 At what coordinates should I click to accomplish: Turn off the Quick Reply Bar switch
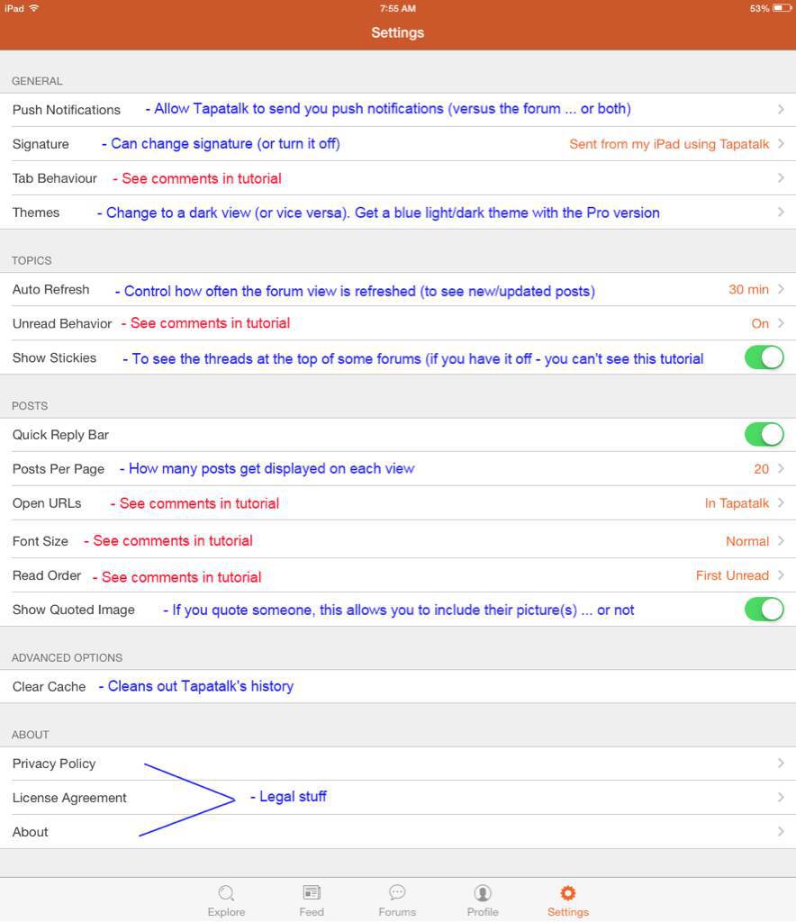tap(764, 435)
